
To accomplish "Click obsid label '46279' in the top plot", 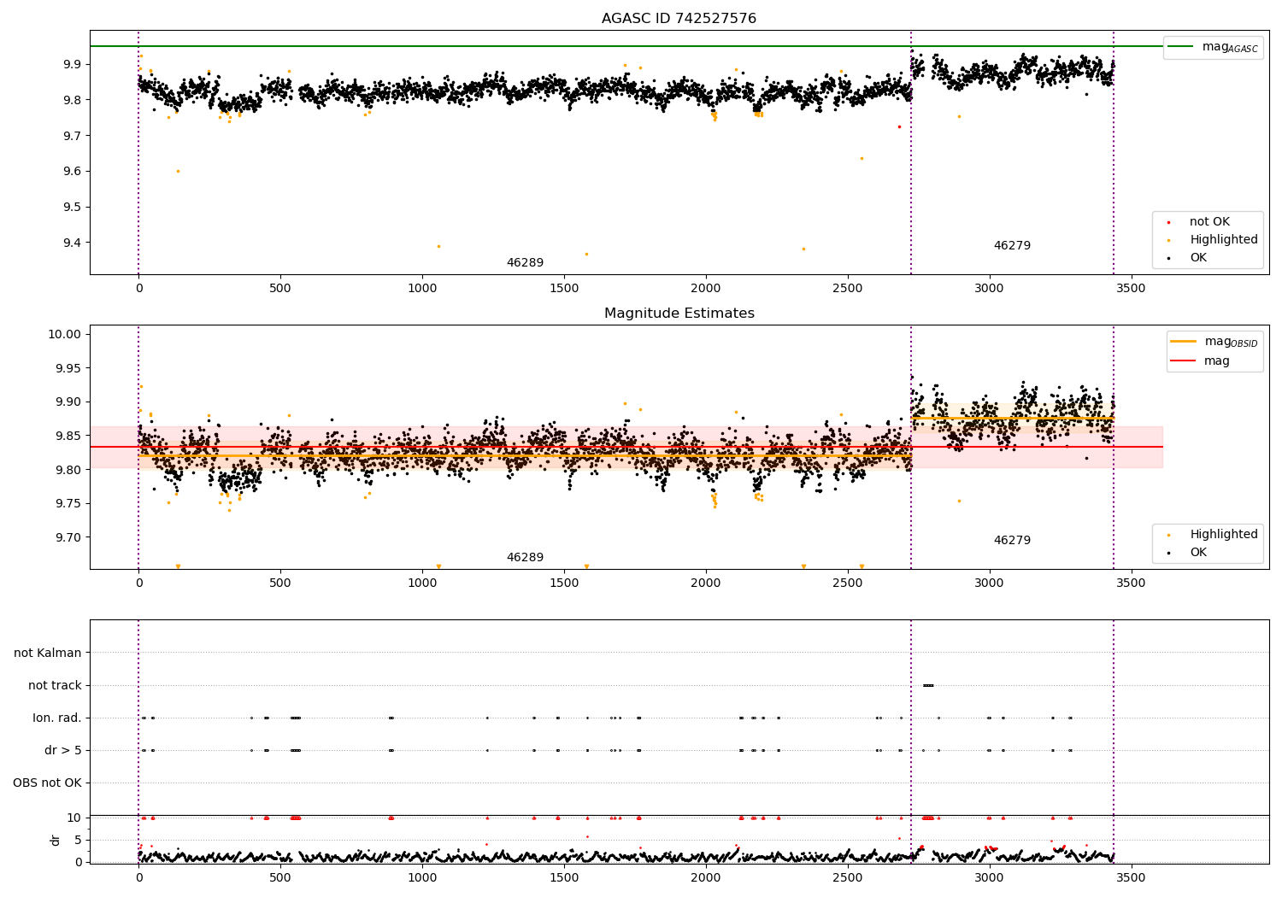I will coord(1012,246).
